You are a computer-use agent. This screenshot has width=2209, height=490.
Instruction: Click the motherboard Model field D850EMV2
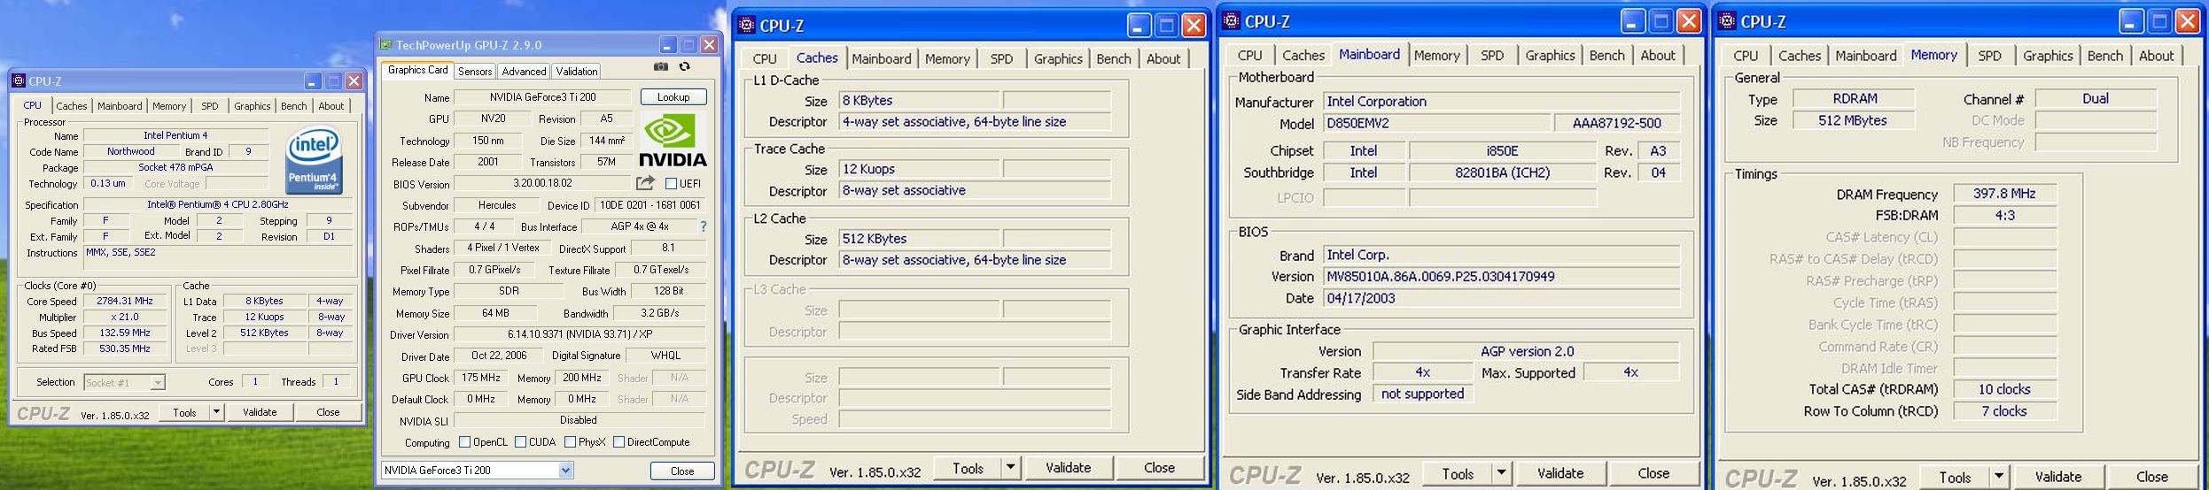(x=1435, y=123)
